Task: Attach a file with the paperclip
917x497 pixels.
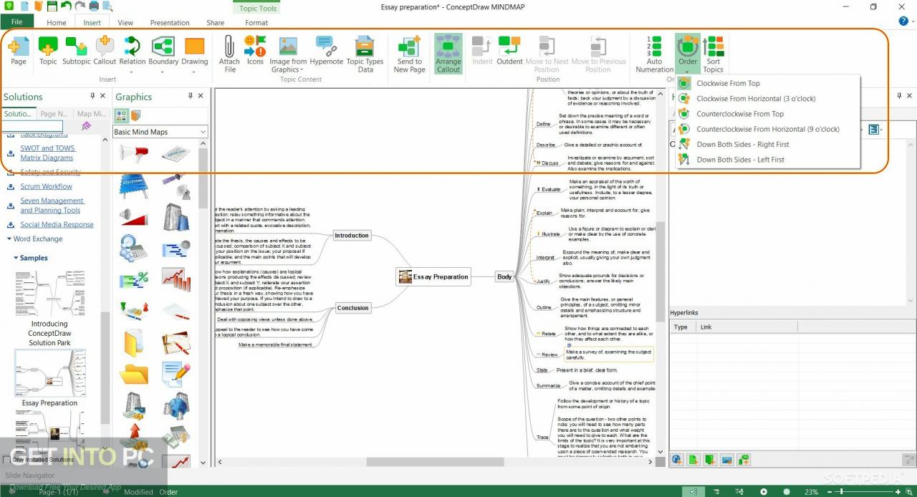Action: click(x=229, y=54)
